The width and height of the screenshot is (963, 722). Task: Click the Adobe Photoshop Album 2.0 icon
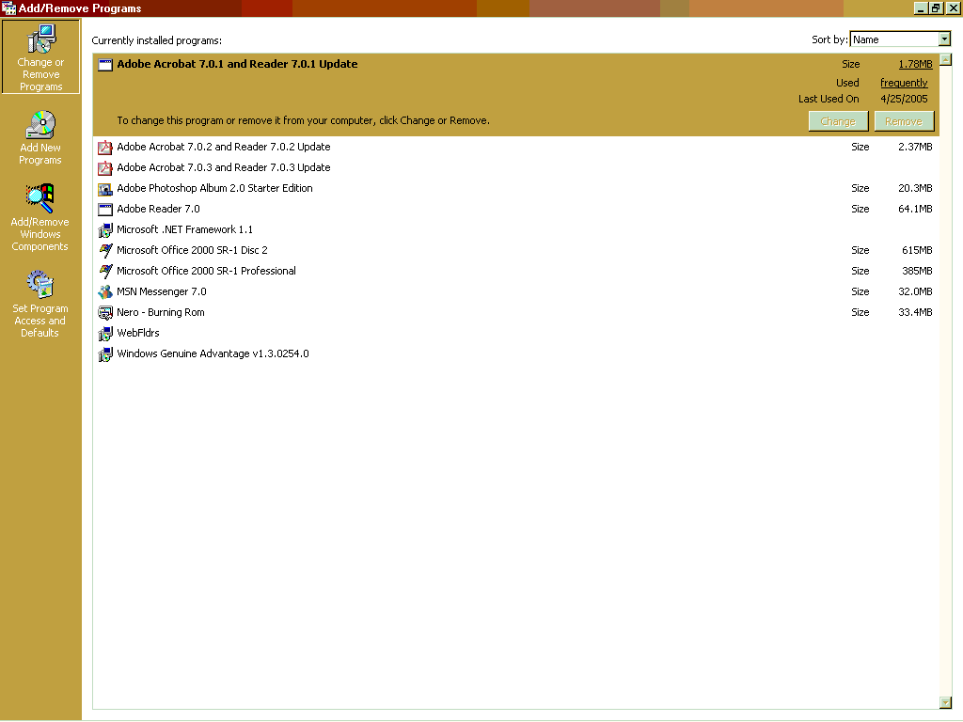pyautogui.click(x=105, y=188)
